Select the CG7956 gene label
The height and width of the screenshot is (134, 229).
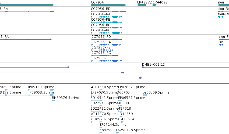[x=97, y=2]
